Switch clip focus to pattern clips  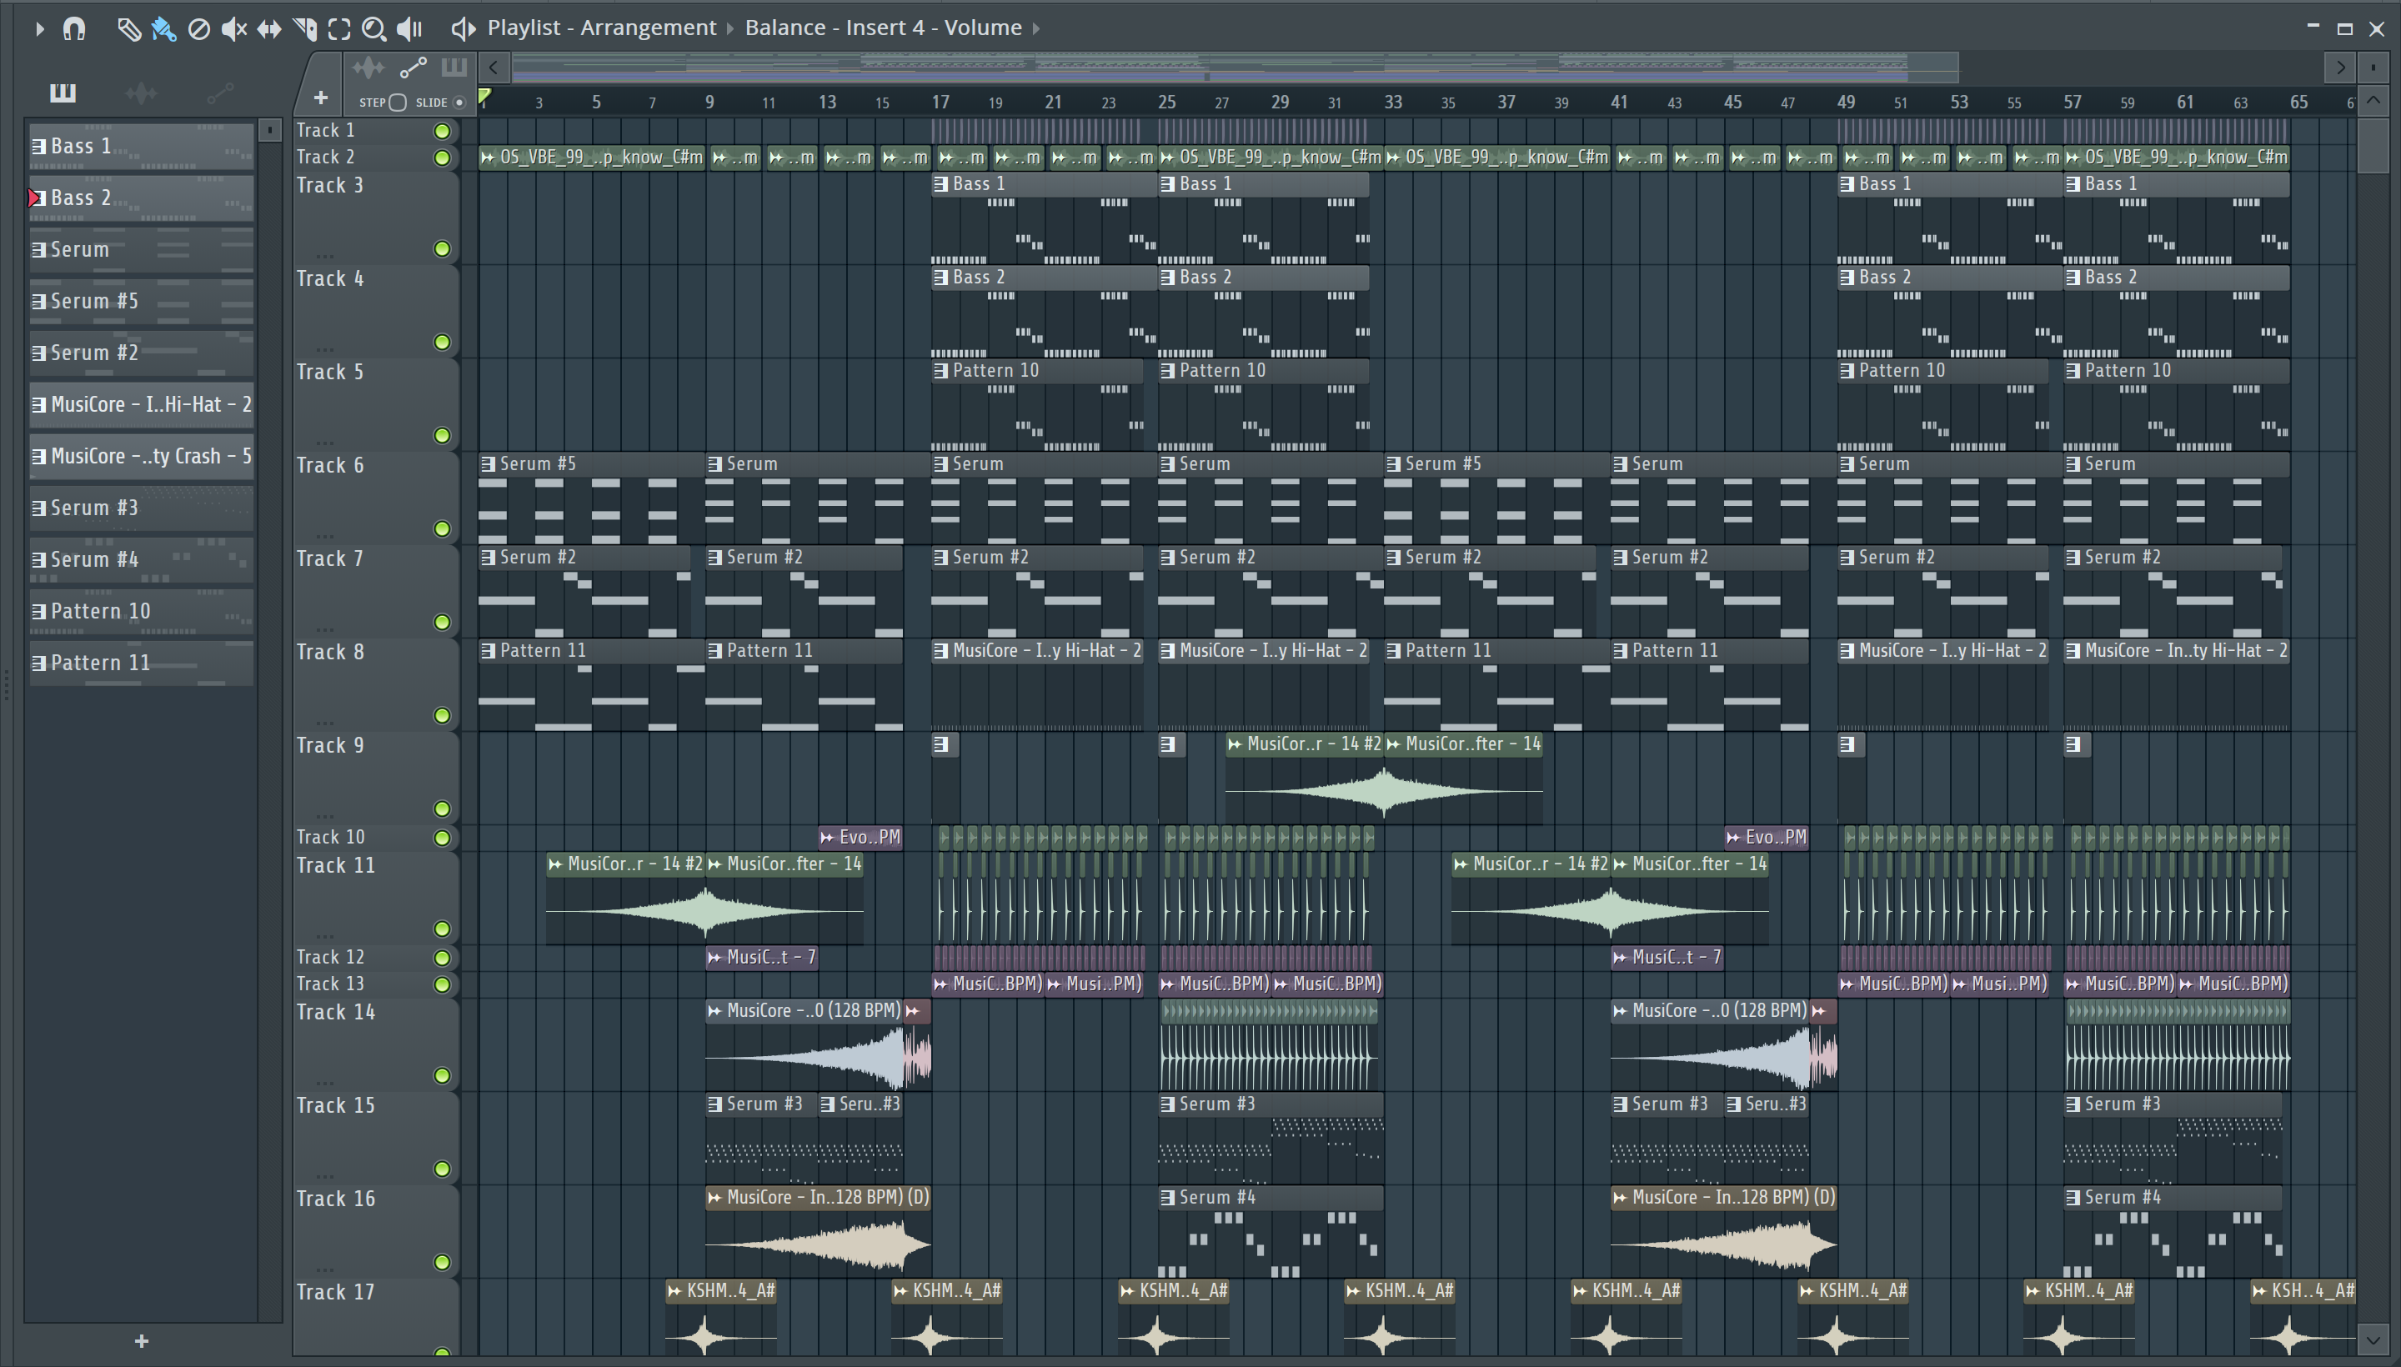[x=454, y=67]
